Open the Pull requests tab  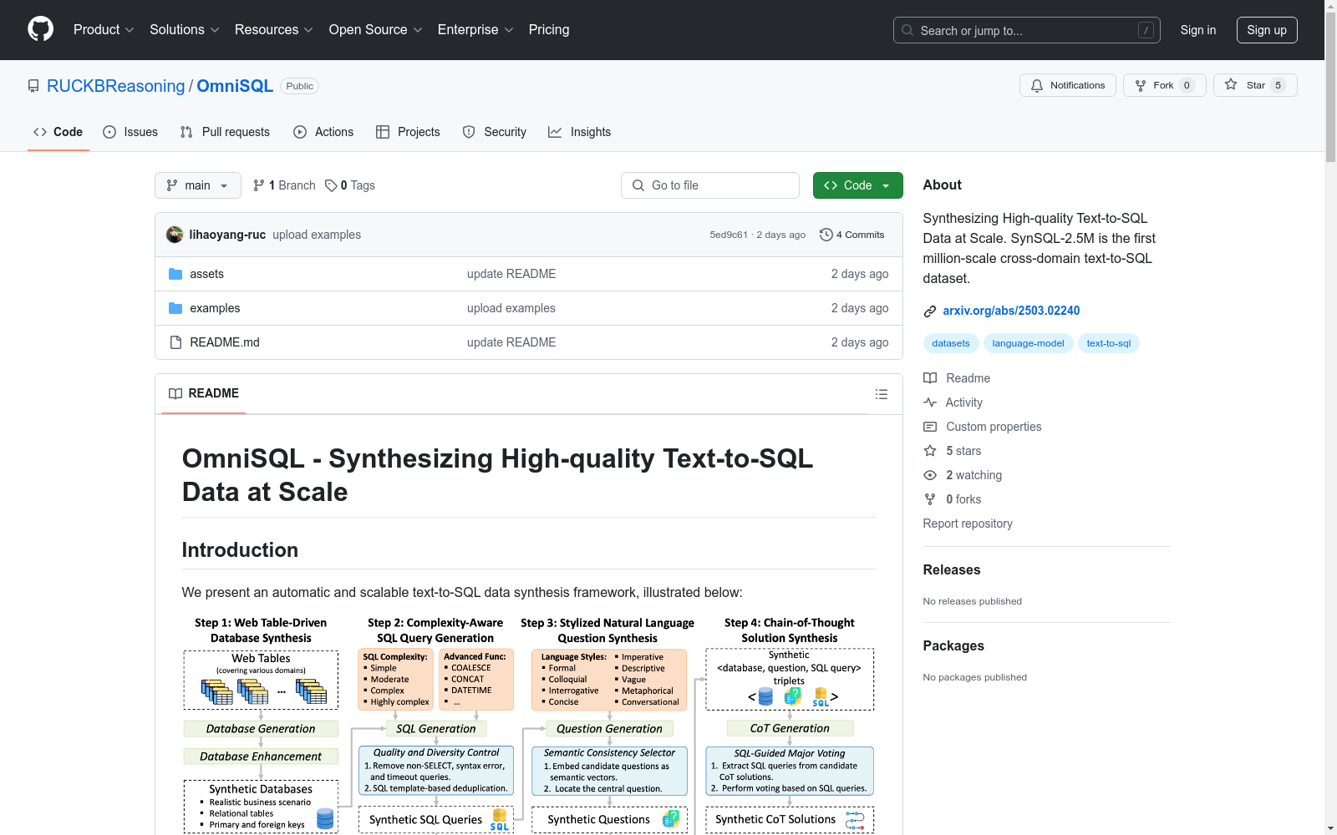[225, 132]
